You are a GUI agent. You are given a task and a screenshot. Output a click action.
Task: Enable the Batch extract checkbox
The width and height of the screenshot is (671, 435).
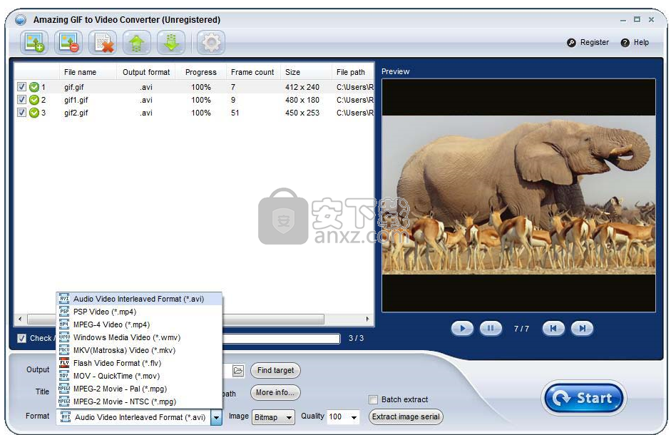[x=373, y=399]
